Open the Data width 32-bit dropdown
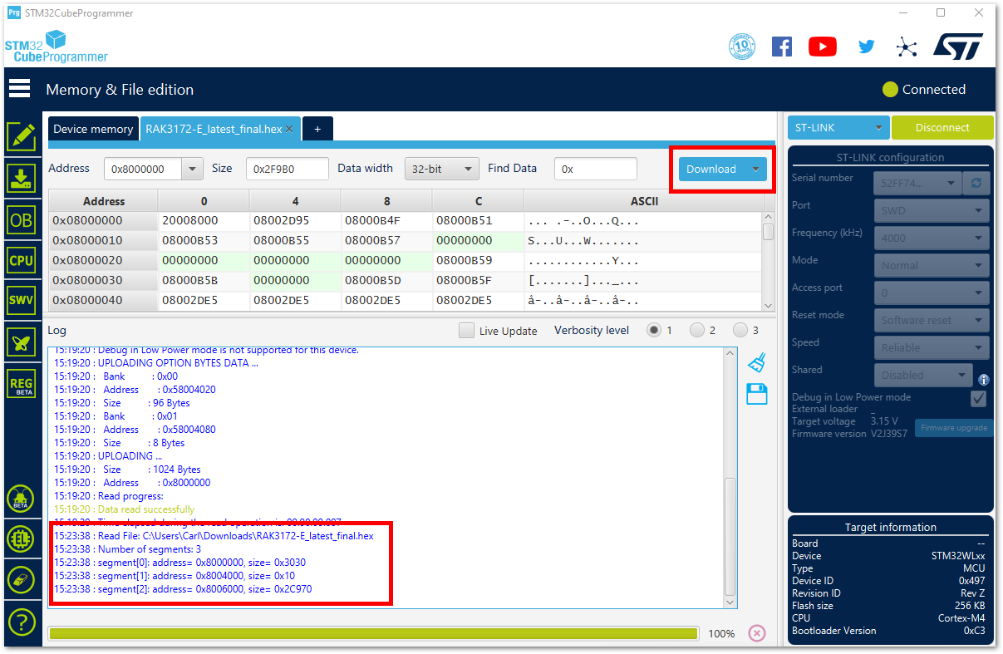Viewport: 1003px width, 654px height. (x=442, y=169)
